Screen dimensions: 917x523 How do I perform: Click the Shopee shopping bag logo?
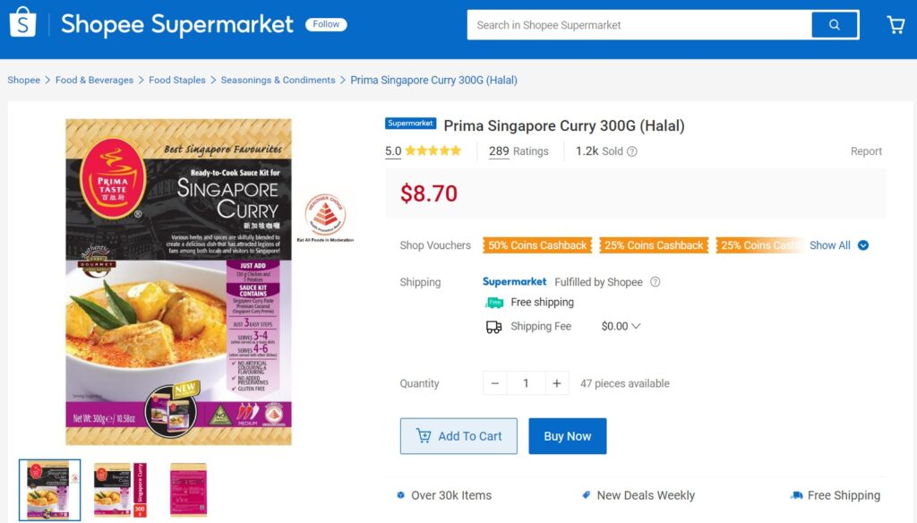pos(22,23)
